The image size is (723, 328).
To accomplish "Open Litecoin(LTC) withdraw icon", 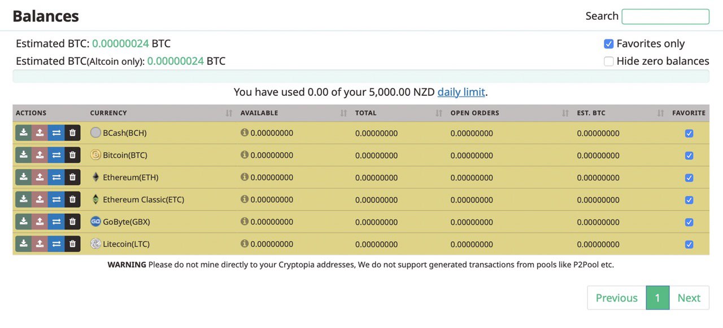I will (x=40, y=244).
